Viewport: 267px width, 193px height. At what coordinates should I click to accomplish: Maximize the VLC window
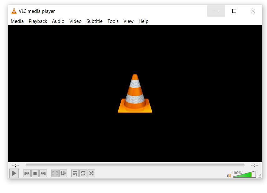tap(234, 11)
